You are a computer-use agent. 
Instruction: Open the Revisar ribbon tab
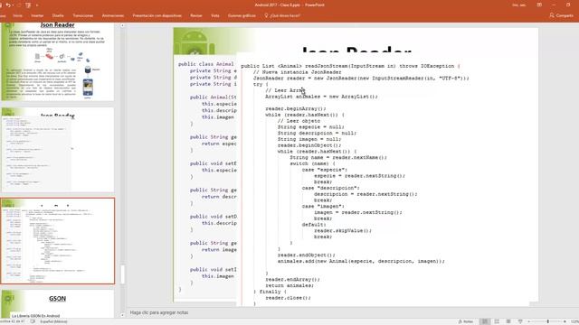(196, 16)
